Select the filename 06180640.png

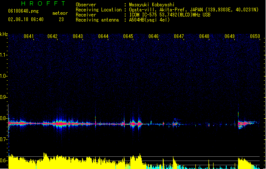[23, 11]
